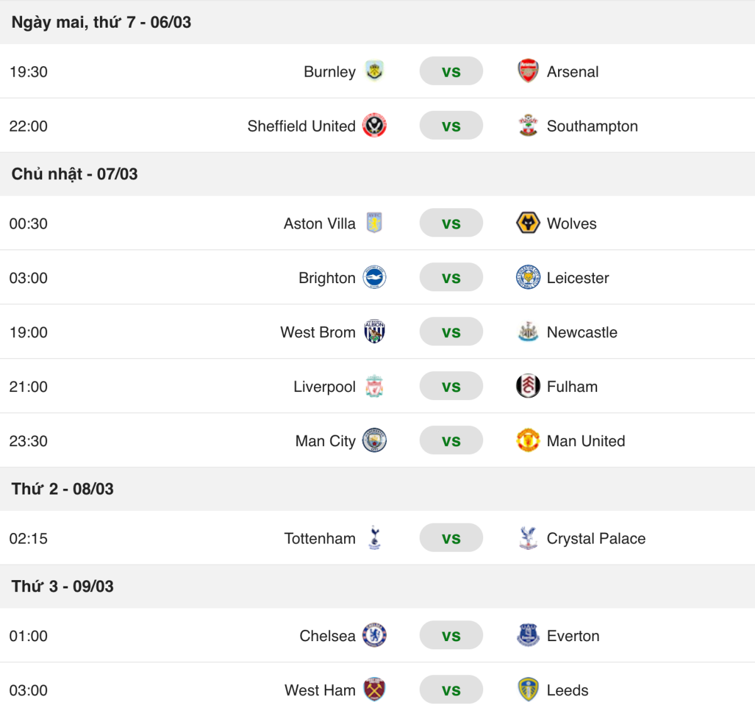Click the VS button for Man City match

tap(451, 440)
